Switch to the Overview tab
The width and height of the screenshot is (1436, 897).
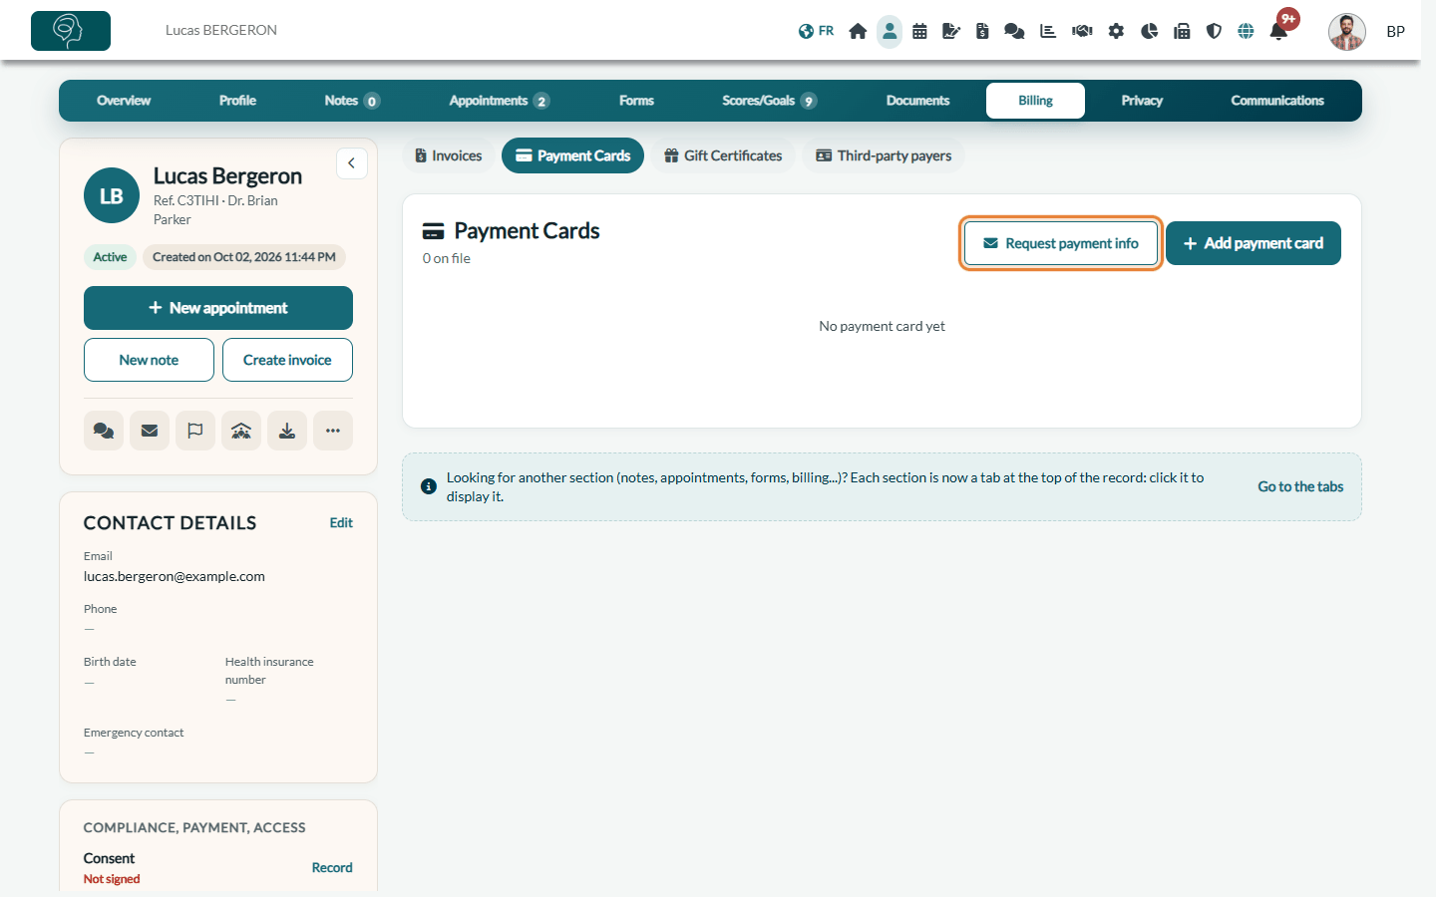(124, 101)
